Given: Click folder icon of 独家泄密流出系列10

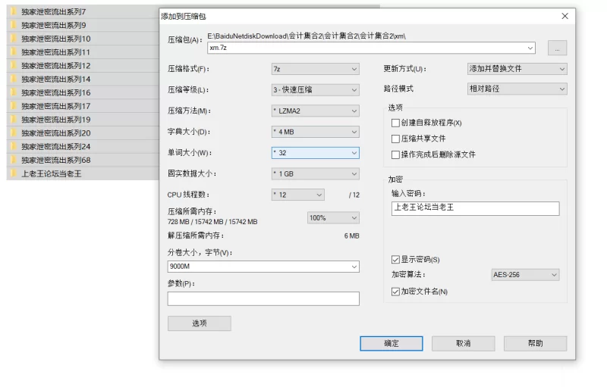Looking at the screenshot, I should coord(14,39).
